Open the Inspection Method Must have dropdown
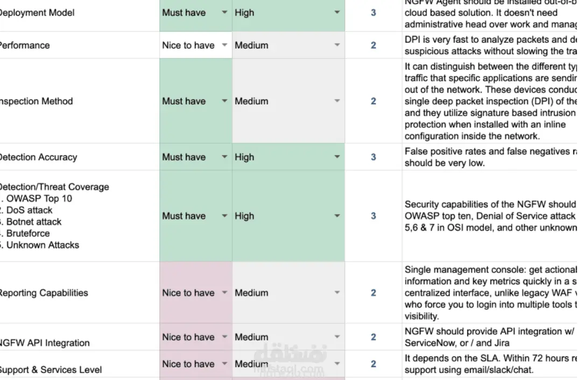The height and width of the screenshot is (380, 584). coord(224,101)
